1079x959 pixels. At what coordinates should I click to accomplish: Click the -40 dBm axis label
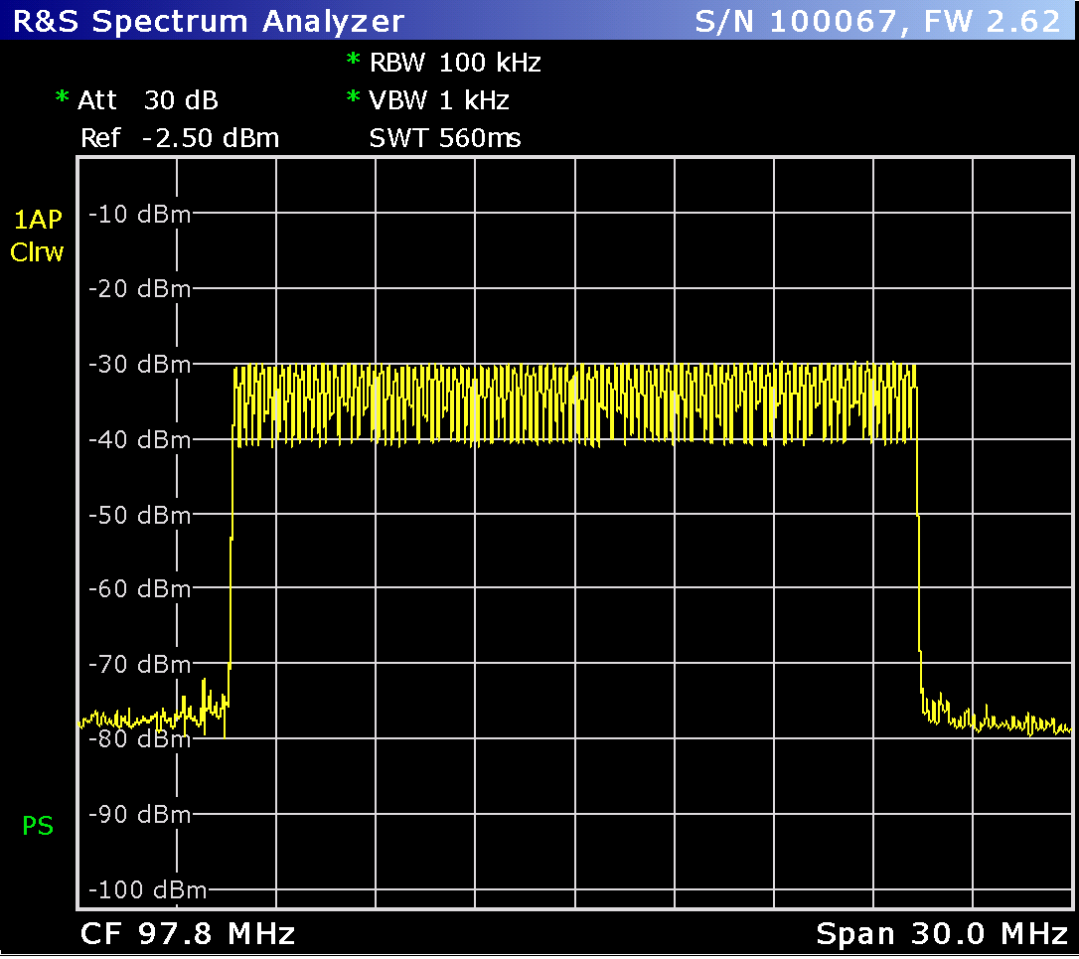[x=140, y=439]
